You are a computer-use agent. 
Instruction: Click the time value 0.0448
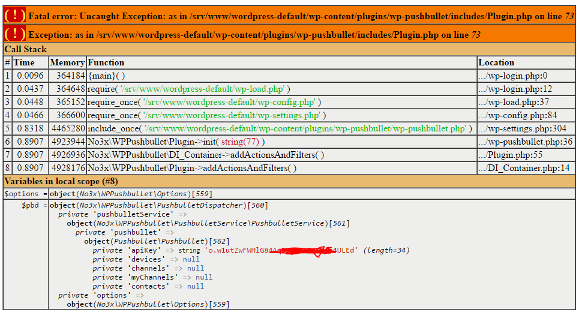pos(30,102)
